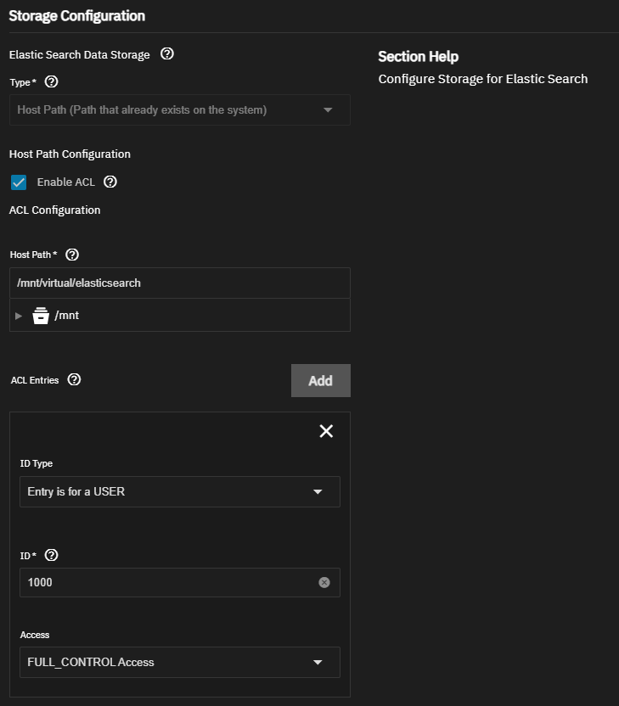Viewport: 619px width, 706px height.
Task: Click the /mnt dataset icon
Action: coord(41,316)
